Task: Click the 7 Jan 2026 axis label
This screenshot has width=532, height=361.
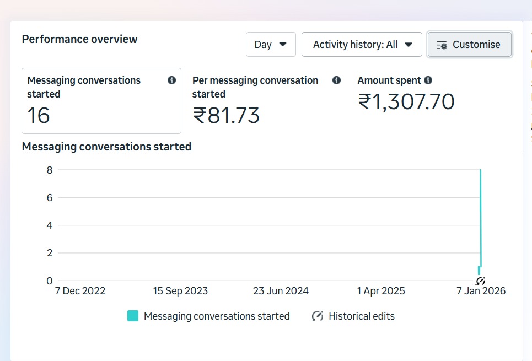Action: pyautogui.click(x=481, y=291)
